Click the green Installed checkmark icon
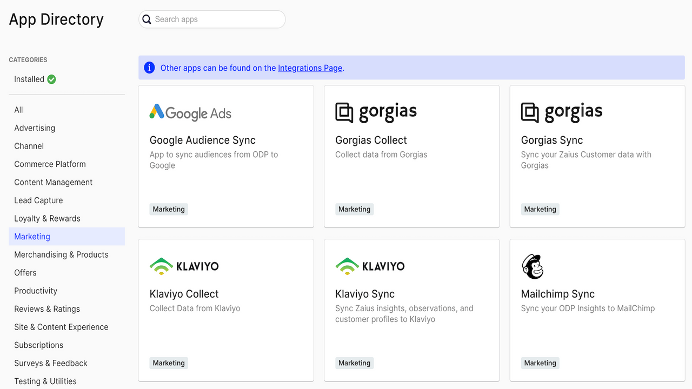Image resolution: width=692 pixels, height=389 pixels. tap(51, 79)
